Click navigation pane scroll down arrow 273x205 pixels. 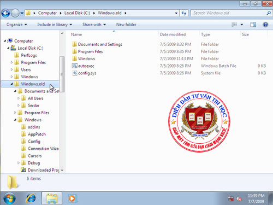tap(62, 170)
